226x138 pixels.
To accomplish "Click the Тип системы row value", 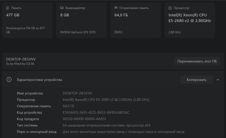I will point(106,125).
